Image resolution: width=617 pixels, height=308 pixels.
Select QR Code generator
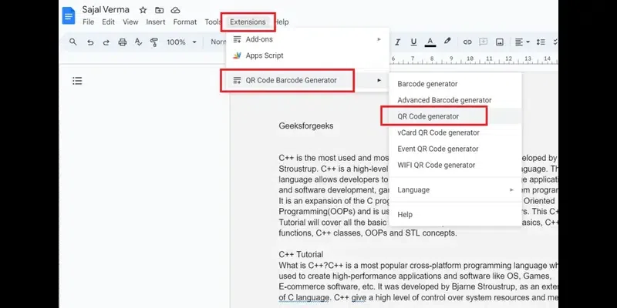[x=455, y=116]
